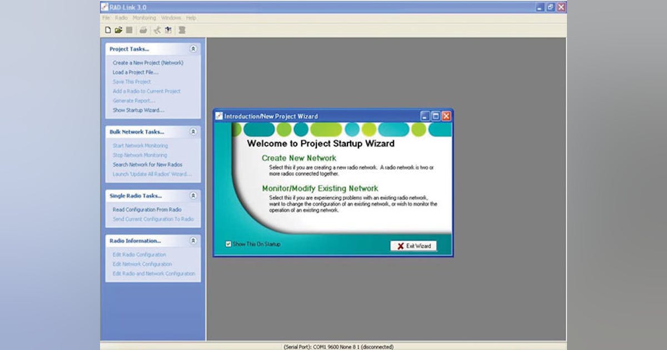Uncheck Show This On Startup
The image size is (667, 350).
click(230, 243)
